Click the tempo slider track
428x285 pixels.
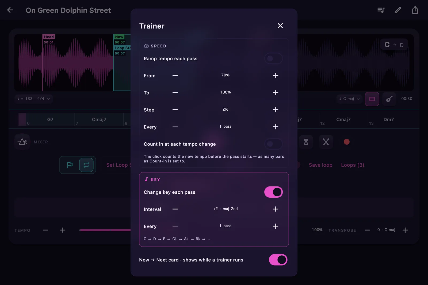pos(105,230)
